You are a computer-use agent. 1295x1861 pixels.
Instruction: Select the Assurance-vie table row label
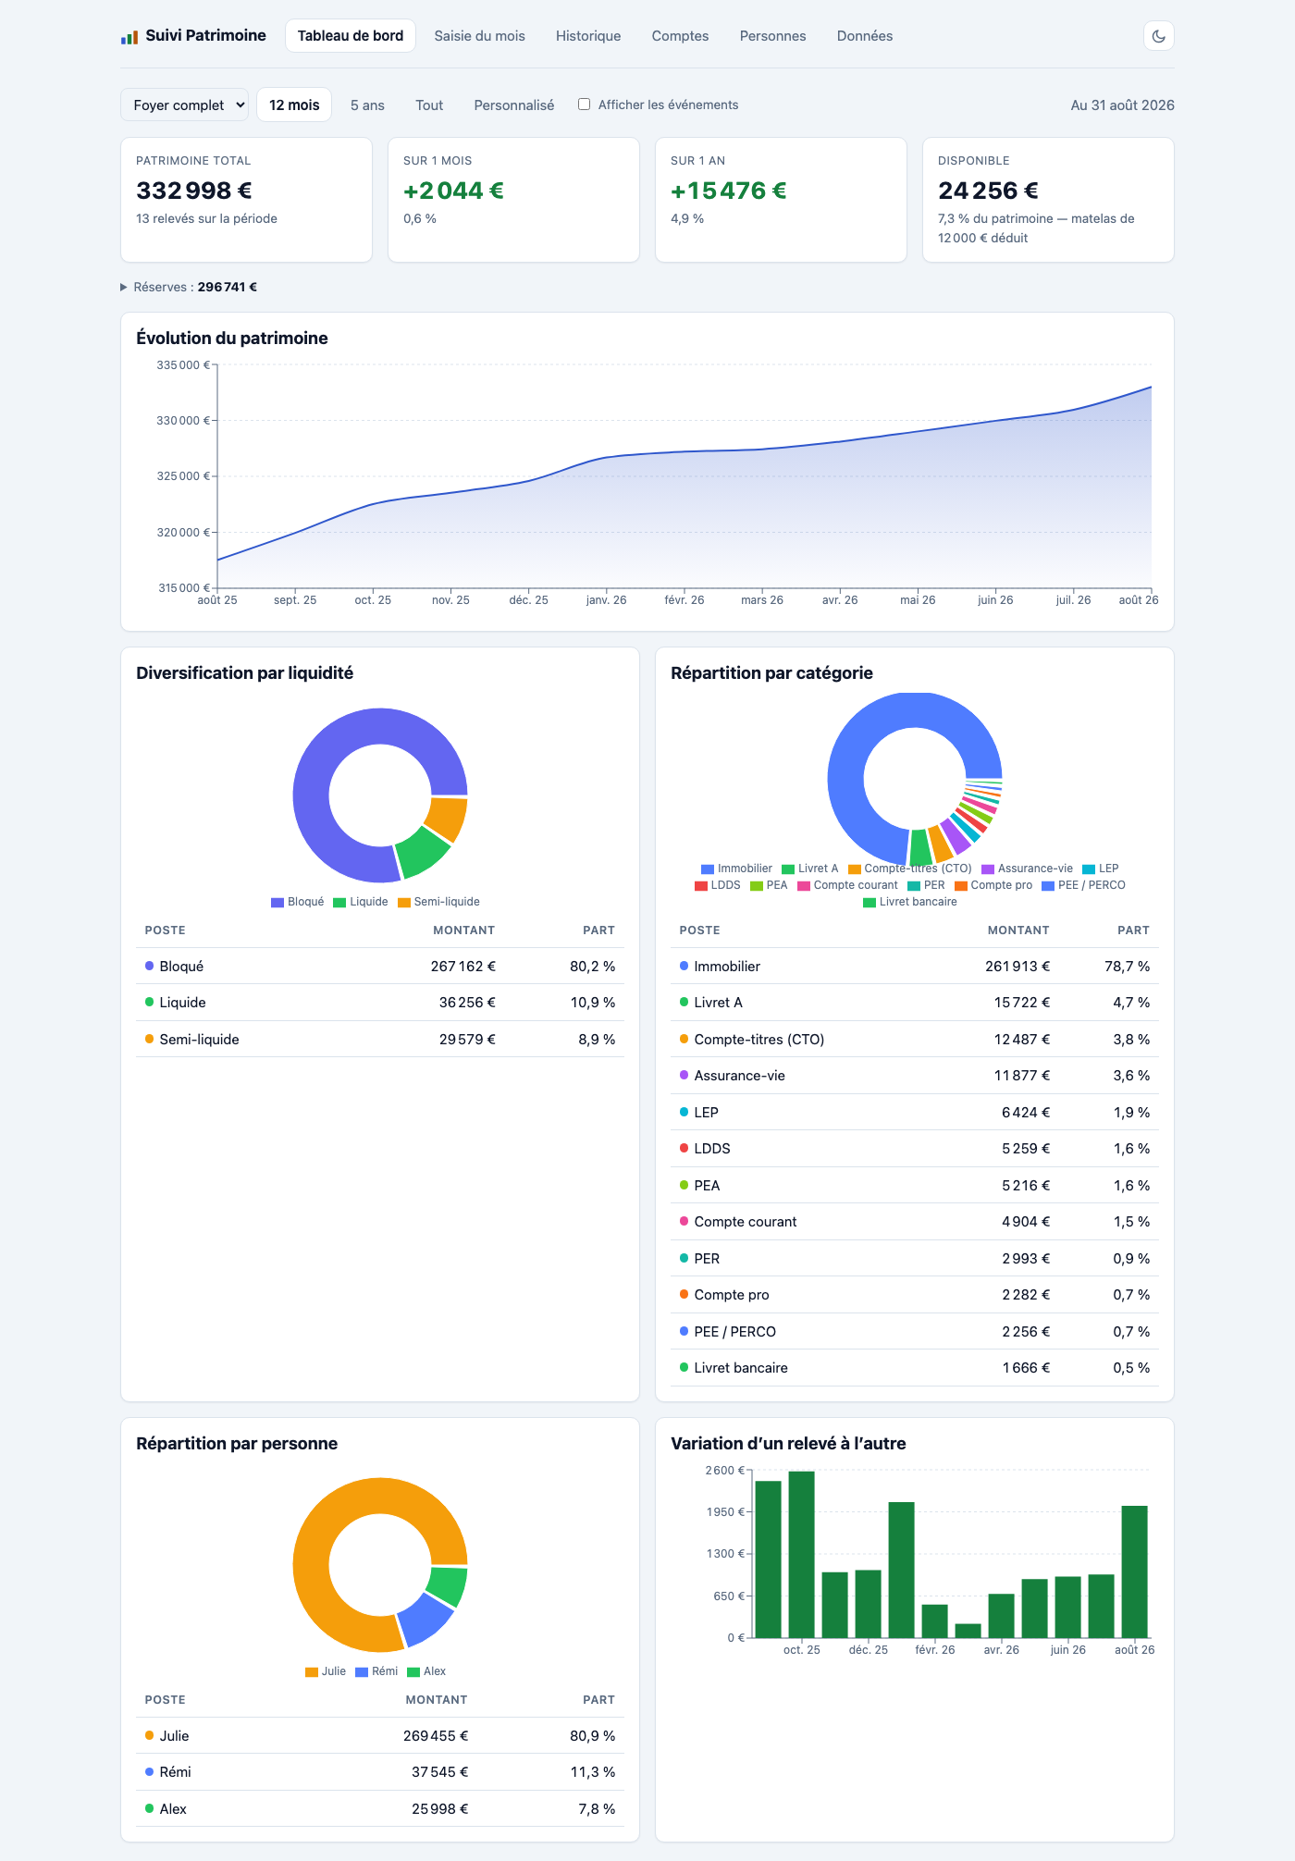pos(740,1076)
